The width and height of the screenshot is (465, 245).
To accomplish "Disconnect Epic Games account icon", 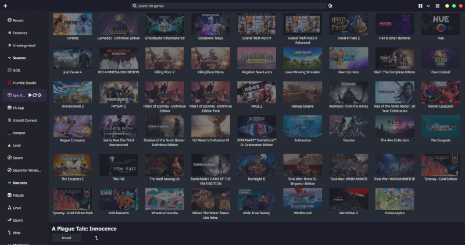I will [40, 95].
